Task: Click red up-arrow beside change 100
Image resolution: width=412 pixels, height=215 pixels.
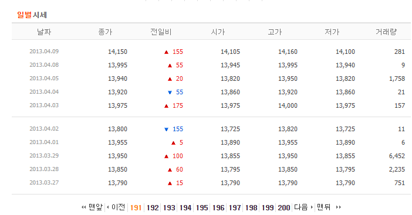Action: 166,156
